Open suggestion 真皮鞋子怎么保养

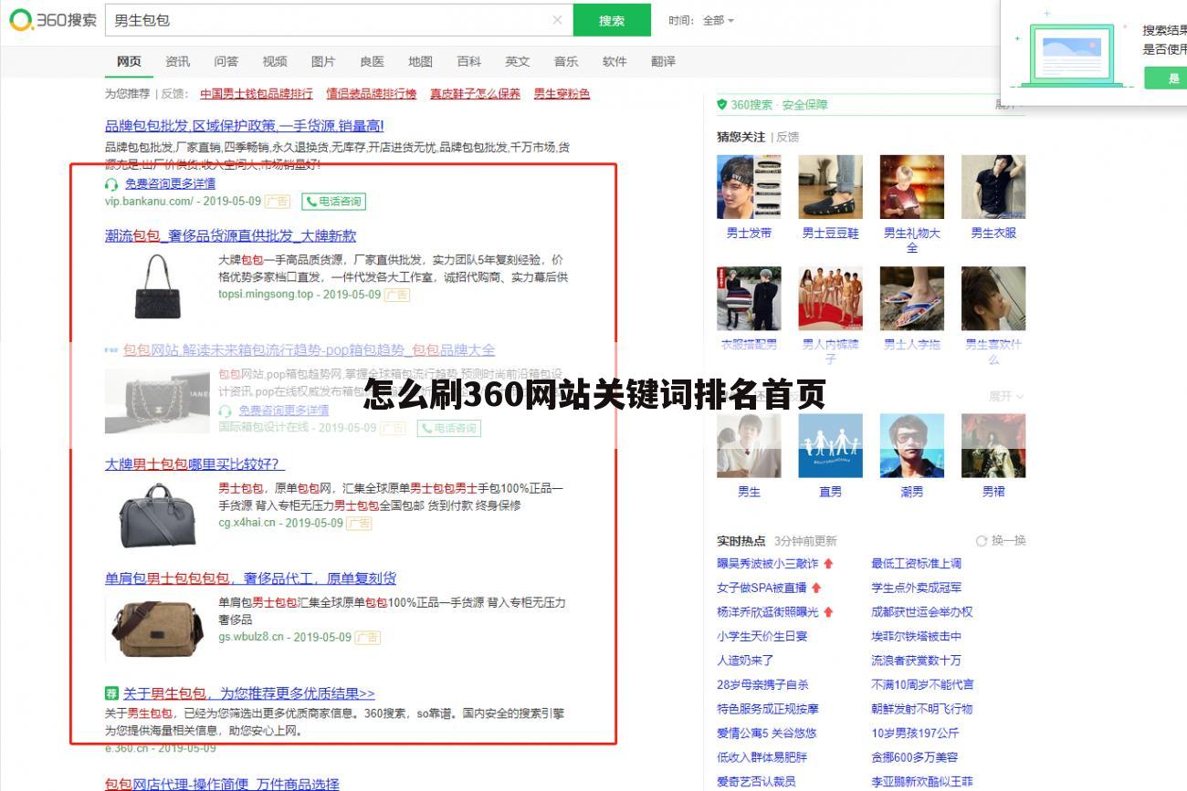475,93
